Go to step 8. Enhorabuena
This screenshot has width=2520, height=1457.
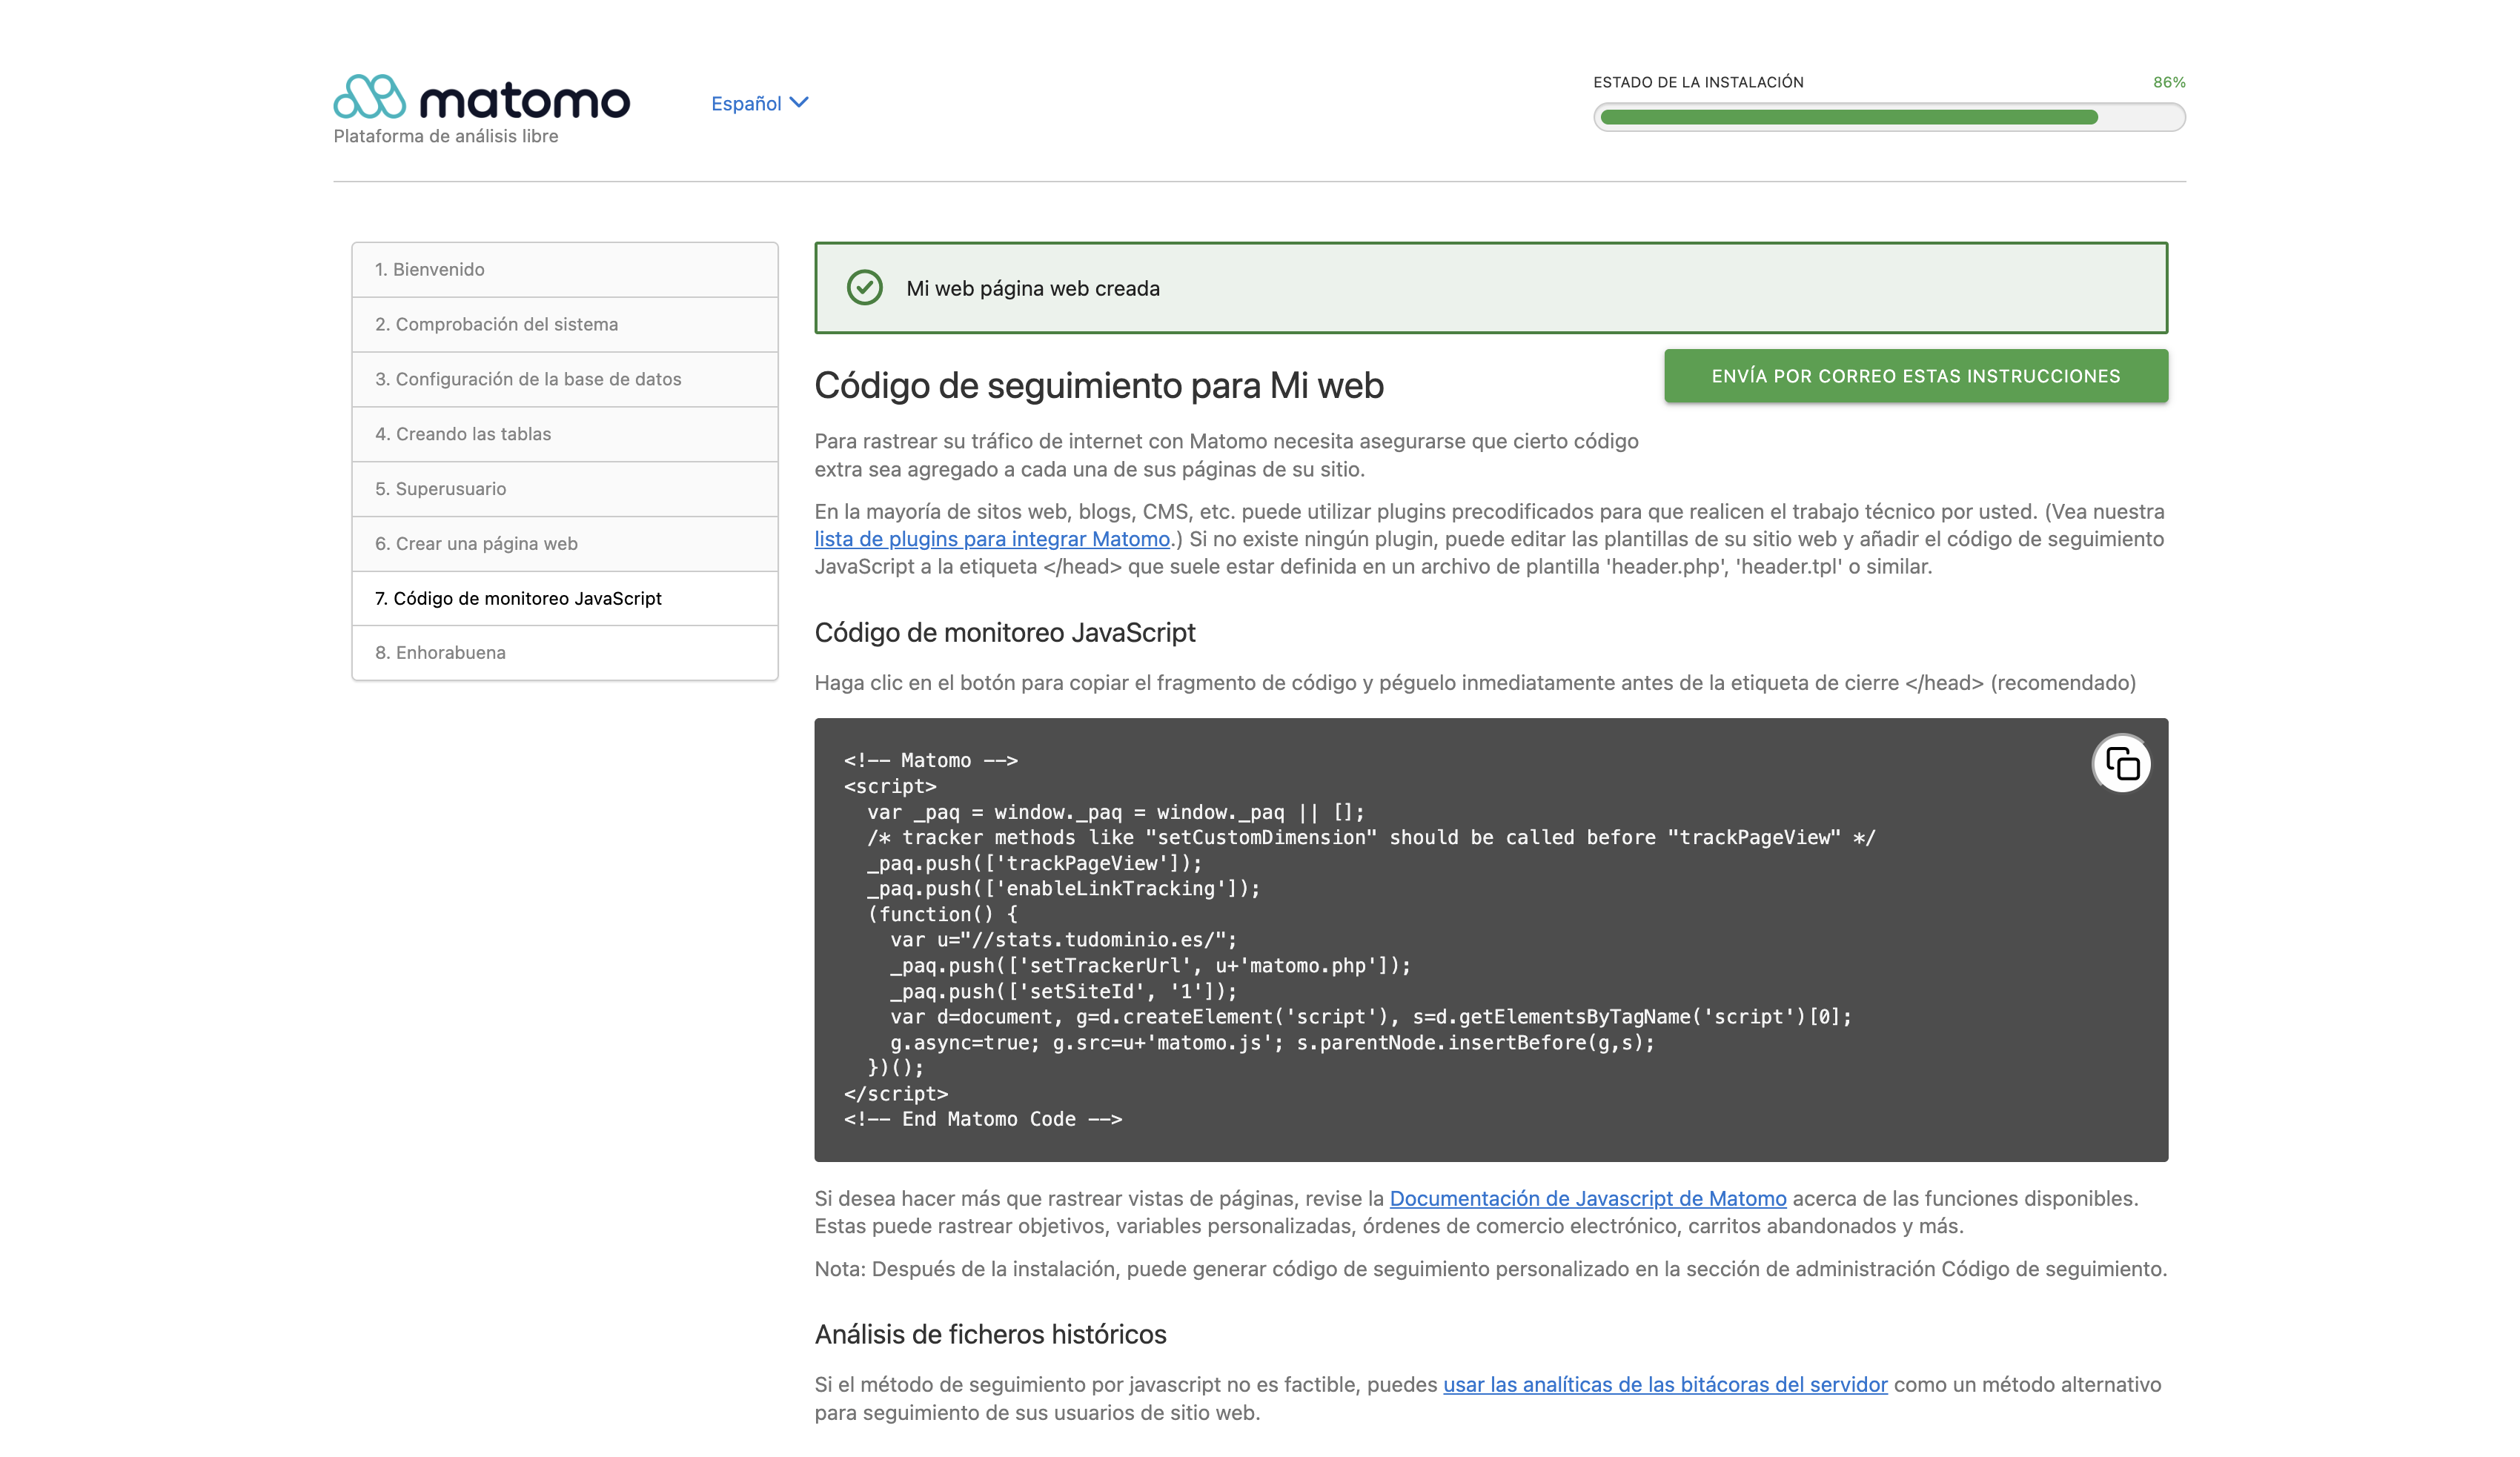click(565, 653)
